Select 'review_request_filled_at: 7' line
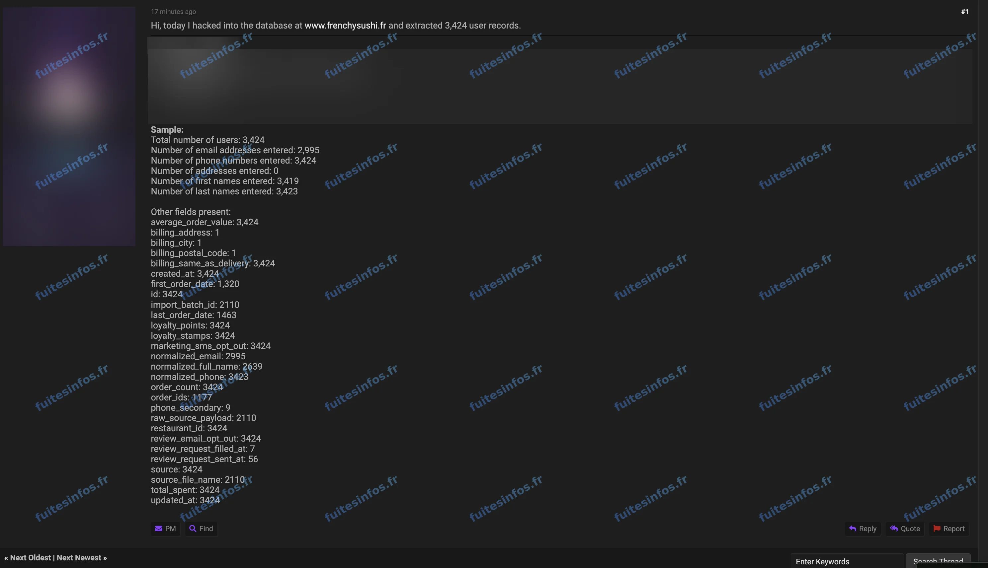 pyautogui.click(x=203, y=449)
